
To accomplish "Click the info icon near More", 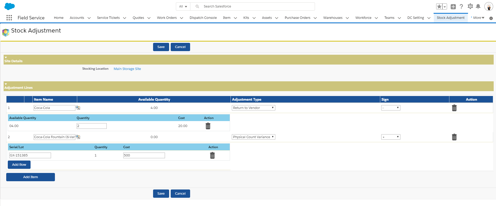I will coord(491,18).
